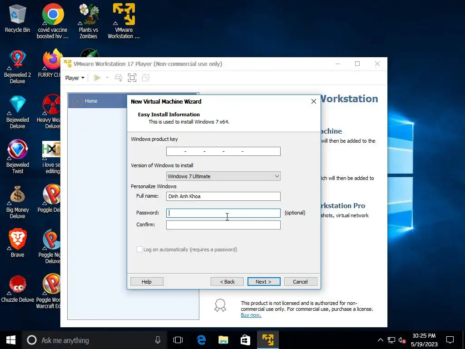465x349 pixels.
Task: Click Send Ctrl+Alt+Del toolbar icon
Action: (x=119, y=78)
